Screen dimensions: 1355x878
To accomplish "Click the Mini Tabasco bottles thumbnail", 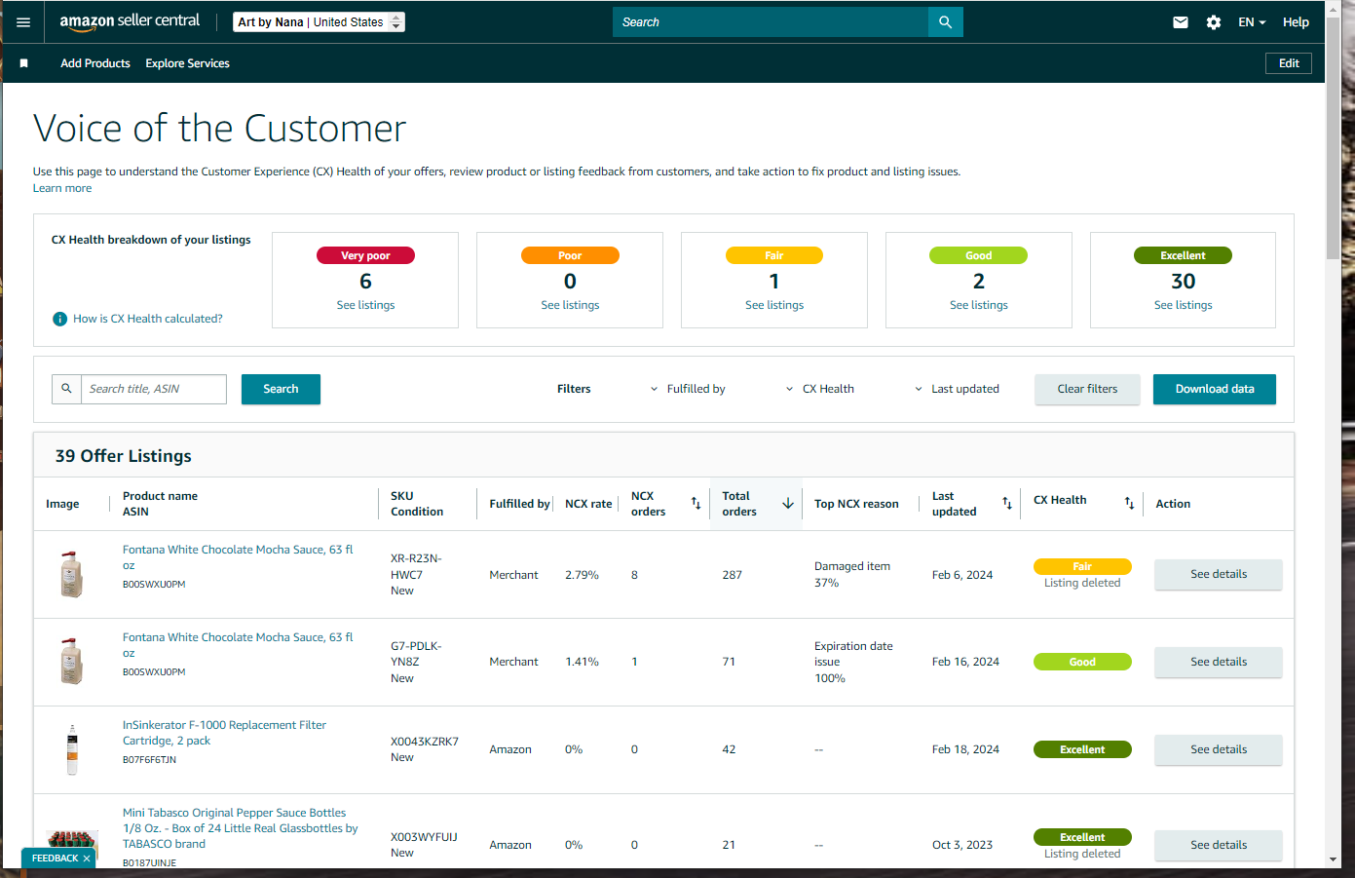I will (x=72, y=846).
